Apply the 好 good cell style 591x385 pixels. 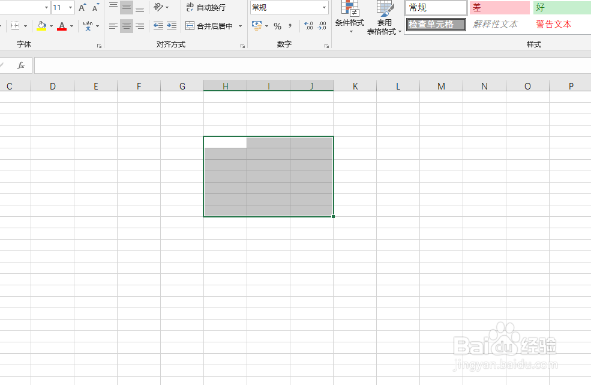click(562, 8)
